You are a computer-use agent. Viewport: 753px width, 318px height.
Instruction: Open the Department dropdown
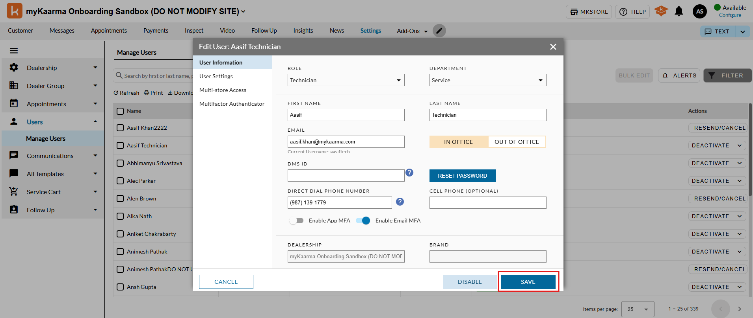tap(488, 80)
